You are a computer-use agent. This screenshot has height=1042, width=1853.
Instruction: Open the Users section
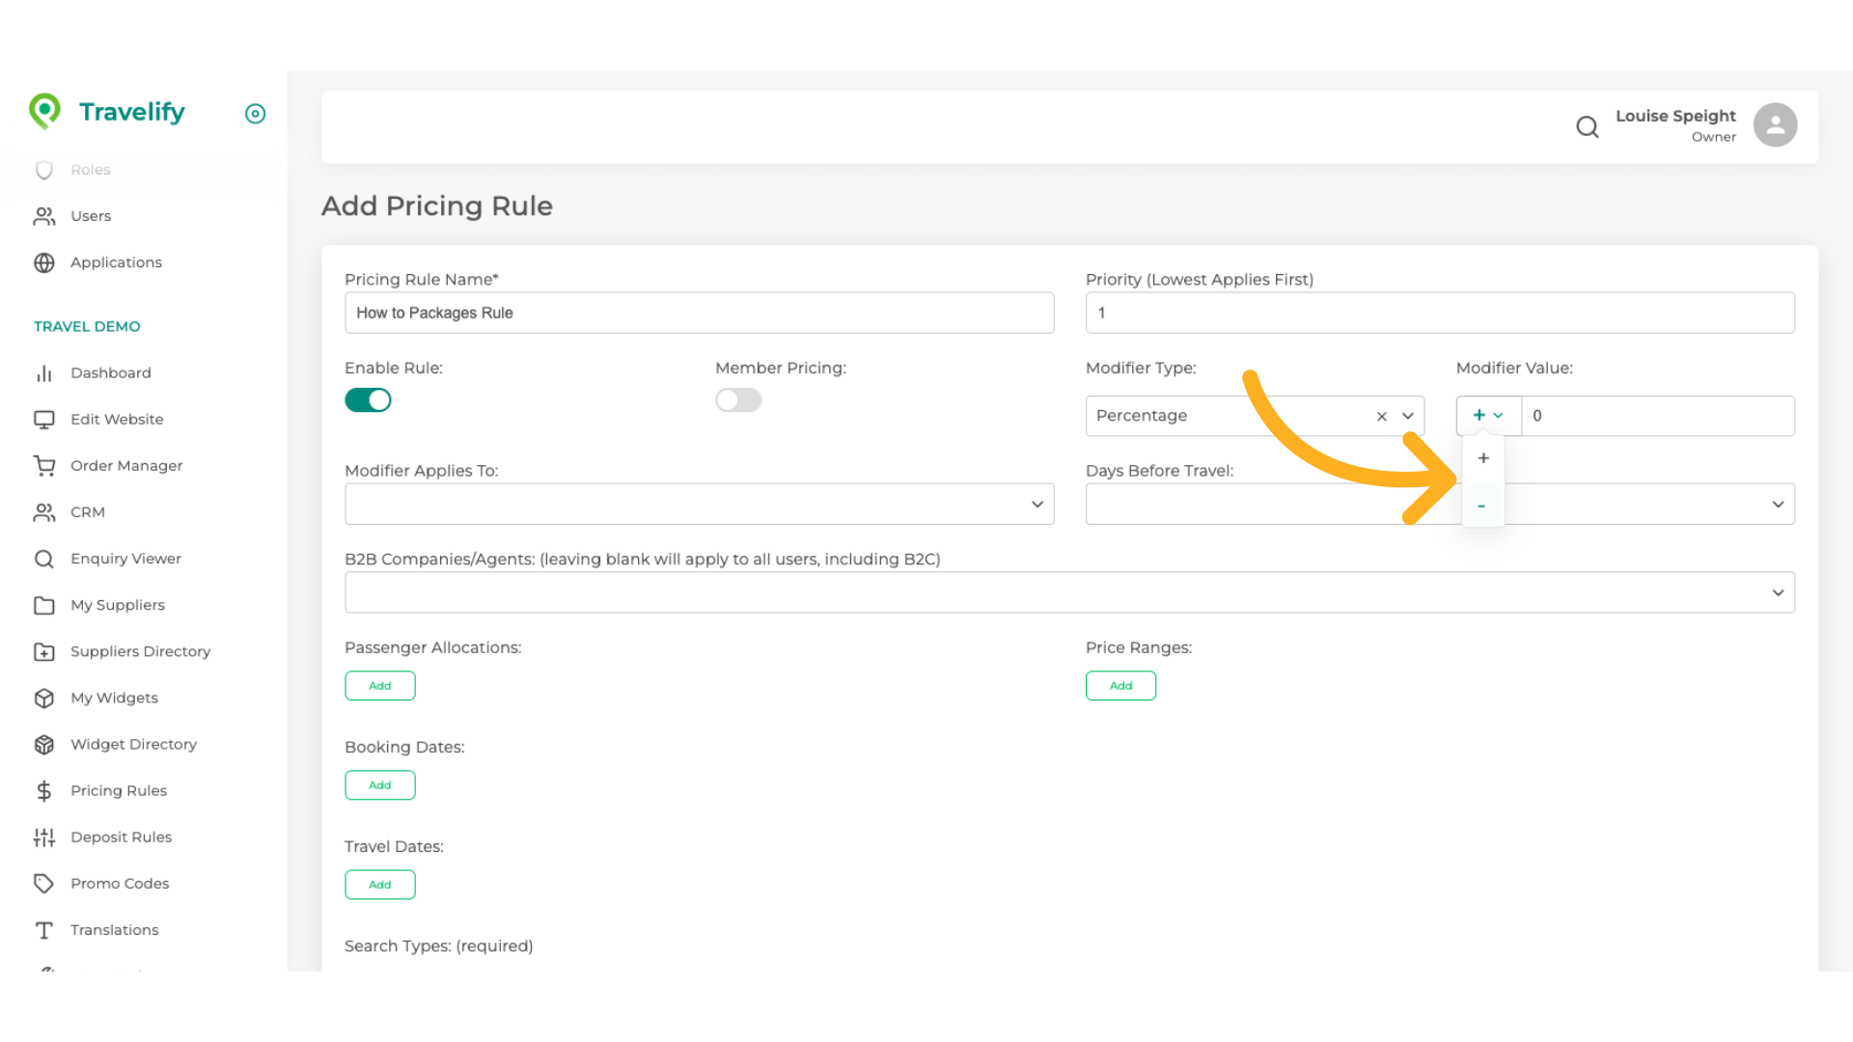click(91, 215)
